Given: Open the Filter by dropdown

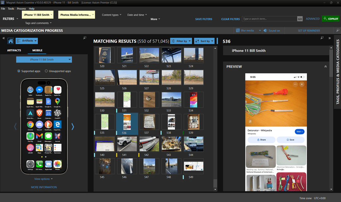Looking at the screenshot, I should coord(181,41).
